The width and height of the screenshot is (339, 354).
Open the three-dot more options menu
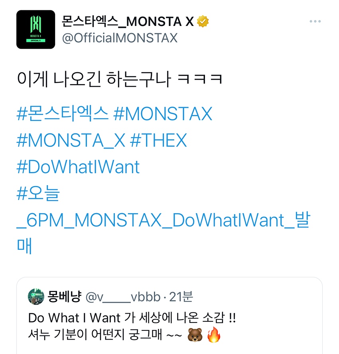[315, 21]
